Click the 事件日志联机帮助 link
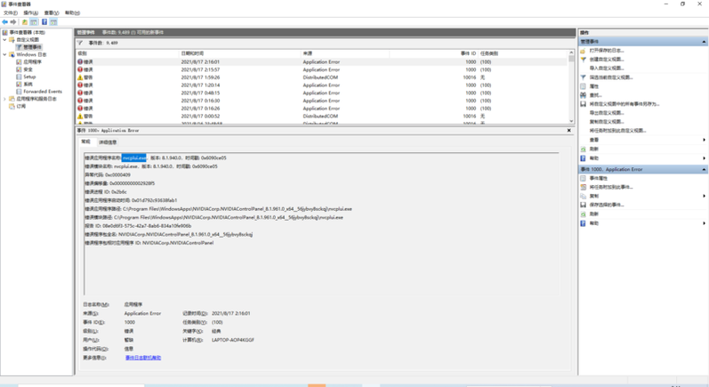The width and height of the screenshot is (709, 387). tap(143, 358)
